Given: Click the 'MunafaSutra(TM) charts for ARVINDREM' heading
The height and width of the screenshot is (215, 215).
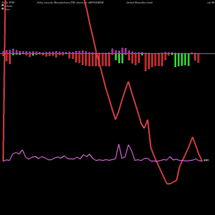Looking at the screenshot, I should tap(79, 3).
